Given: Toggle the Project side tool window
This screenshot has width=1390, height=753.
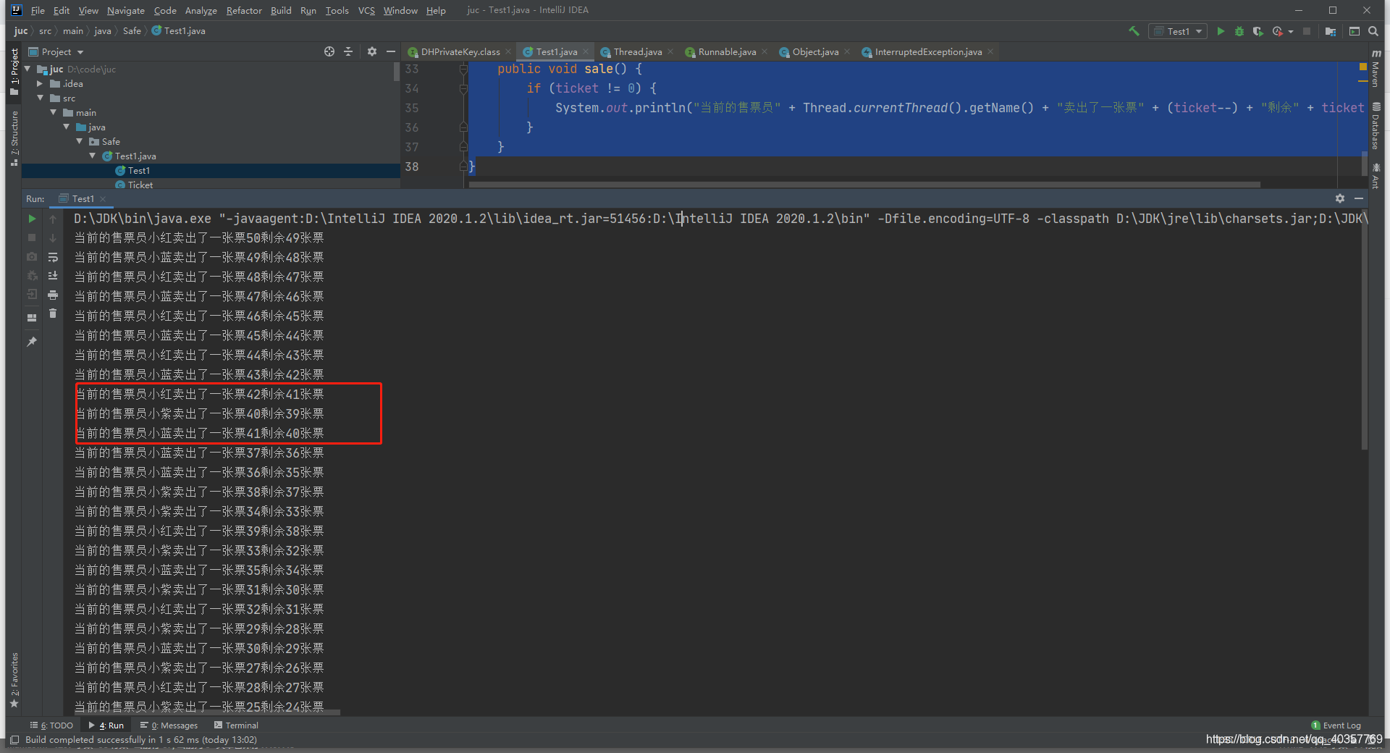Looking at the screenshot, I should pyautogui.click(x=14, y=72).
